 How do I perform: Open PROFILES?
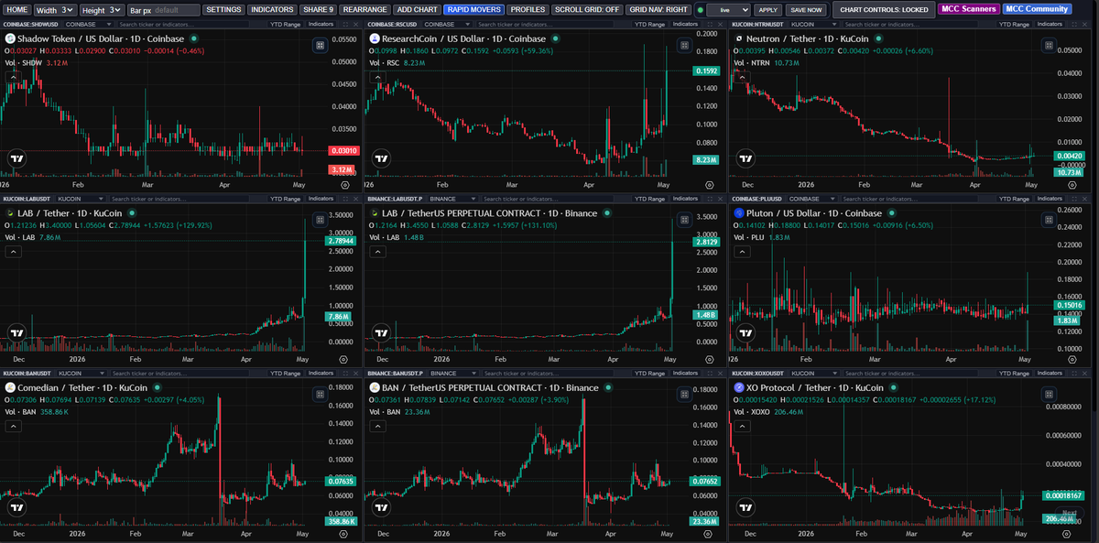[x=528, y=9]
